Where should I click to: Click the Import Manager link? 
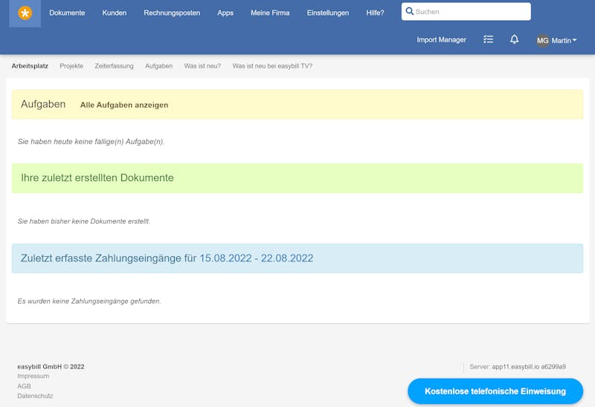pyautogui.click(x=441, y=40)
